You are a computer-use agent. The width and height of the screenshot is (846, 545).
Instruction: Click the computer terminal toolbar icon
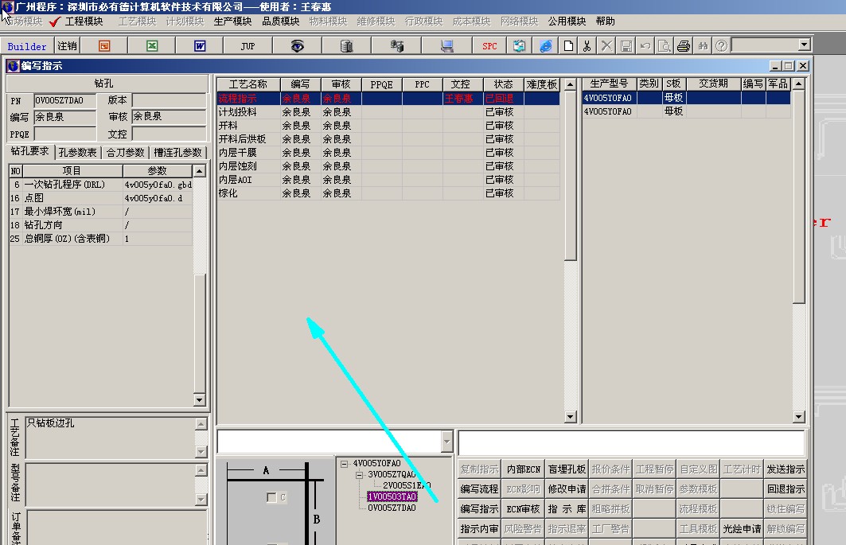pyautogui.click(x=446, y=46)
